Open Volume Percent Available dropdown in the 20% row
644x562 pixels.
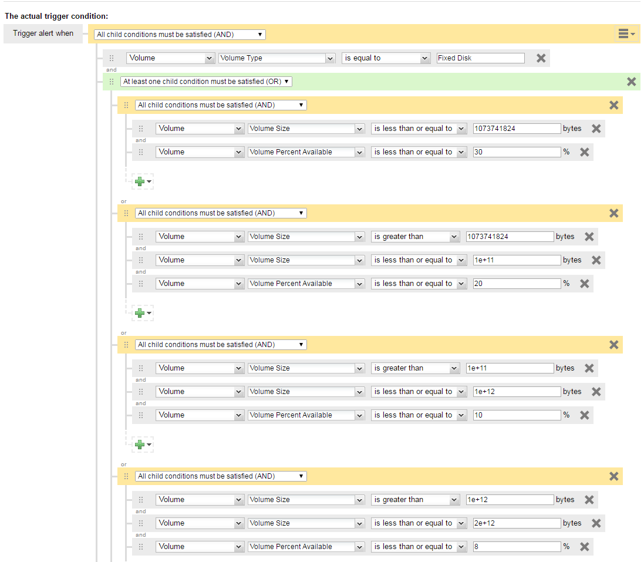[x=306, y=284]
